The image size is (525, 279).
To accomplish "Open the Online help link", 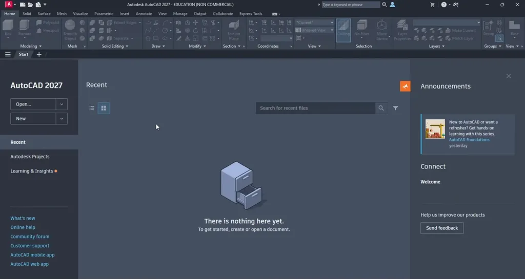I will coord(23,227).
